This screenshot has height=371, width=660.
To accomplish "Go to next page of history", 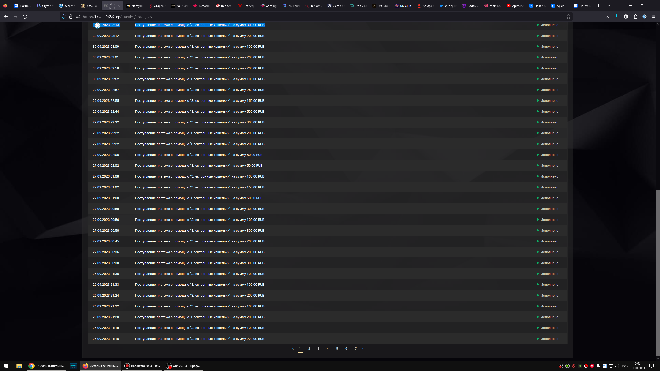I will click(x=362, y=349).
